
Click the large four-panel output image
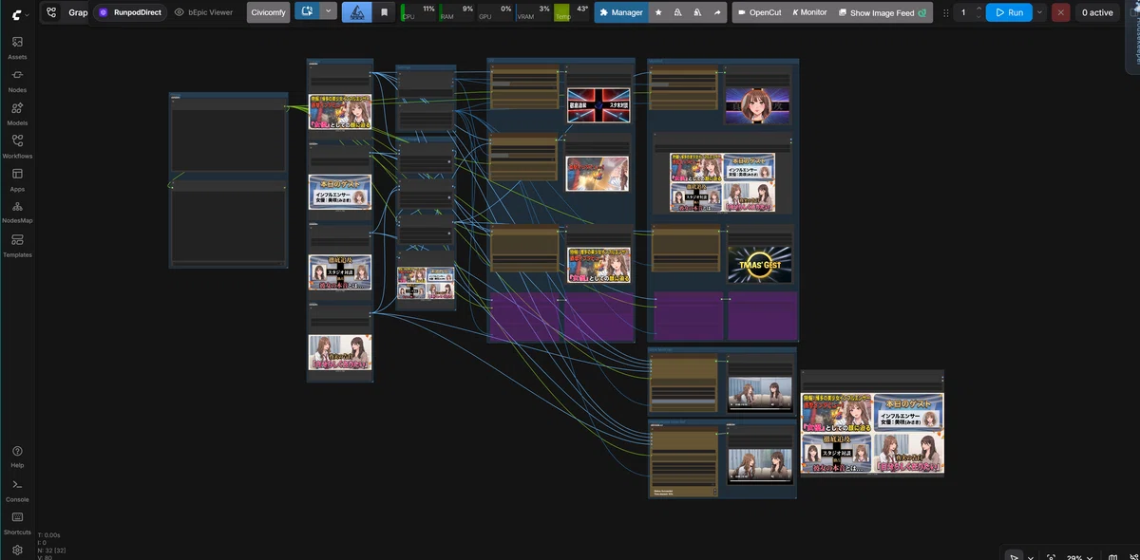pyautogui.click(x=872, y=433)
